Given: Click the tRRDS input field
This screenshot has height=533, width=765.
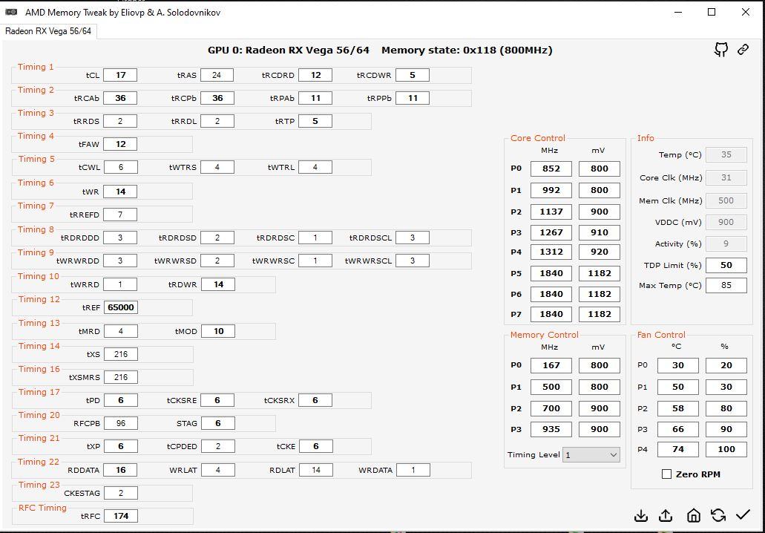Looking at the screenshot, I should tap(120, 121).
